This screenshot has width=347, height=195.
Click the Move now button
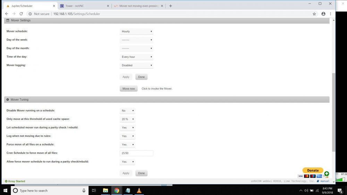(x=129, y=89)
